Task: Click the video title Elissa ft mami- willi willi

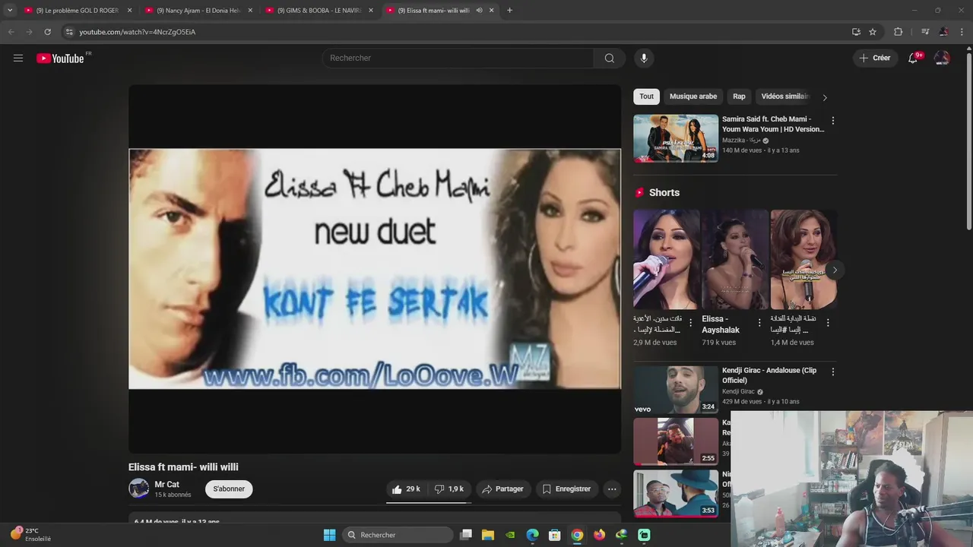Action: click(x=183, y=467)
